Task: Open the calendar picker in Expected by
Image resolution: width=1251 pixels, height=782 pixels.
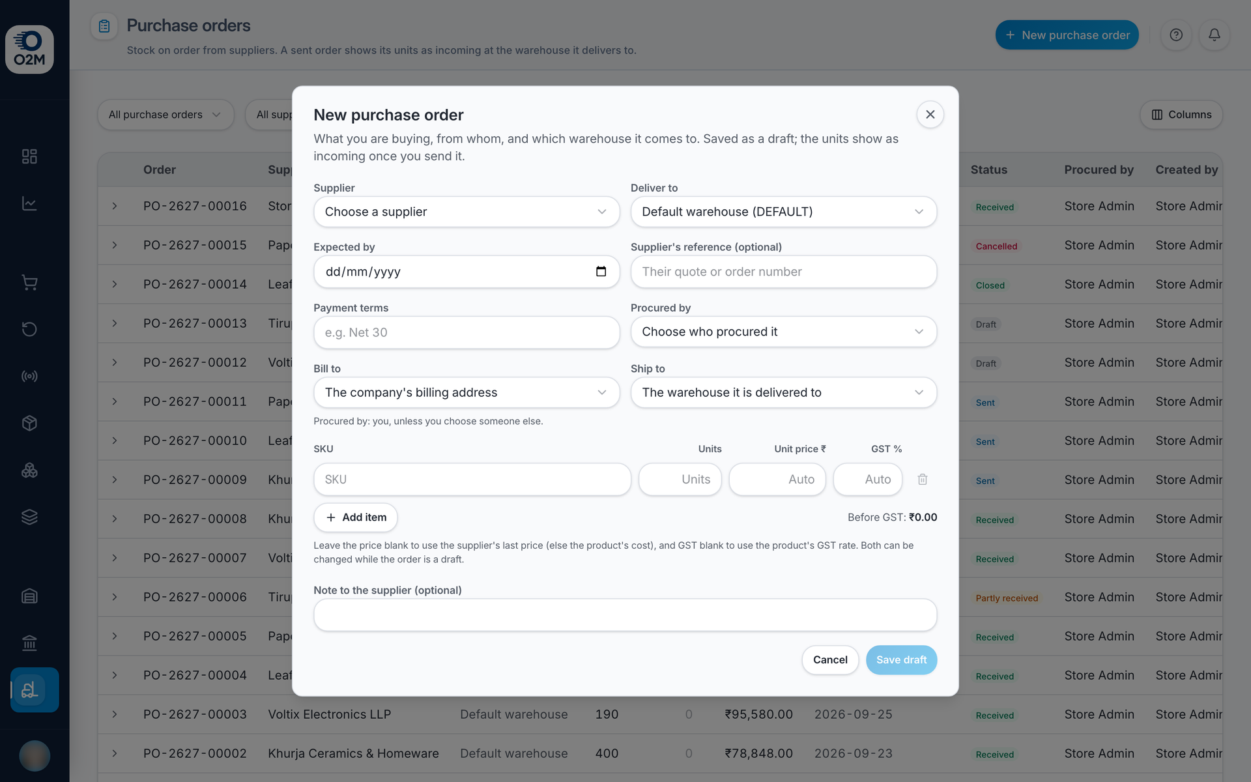Action: click(x=601, y=272)
